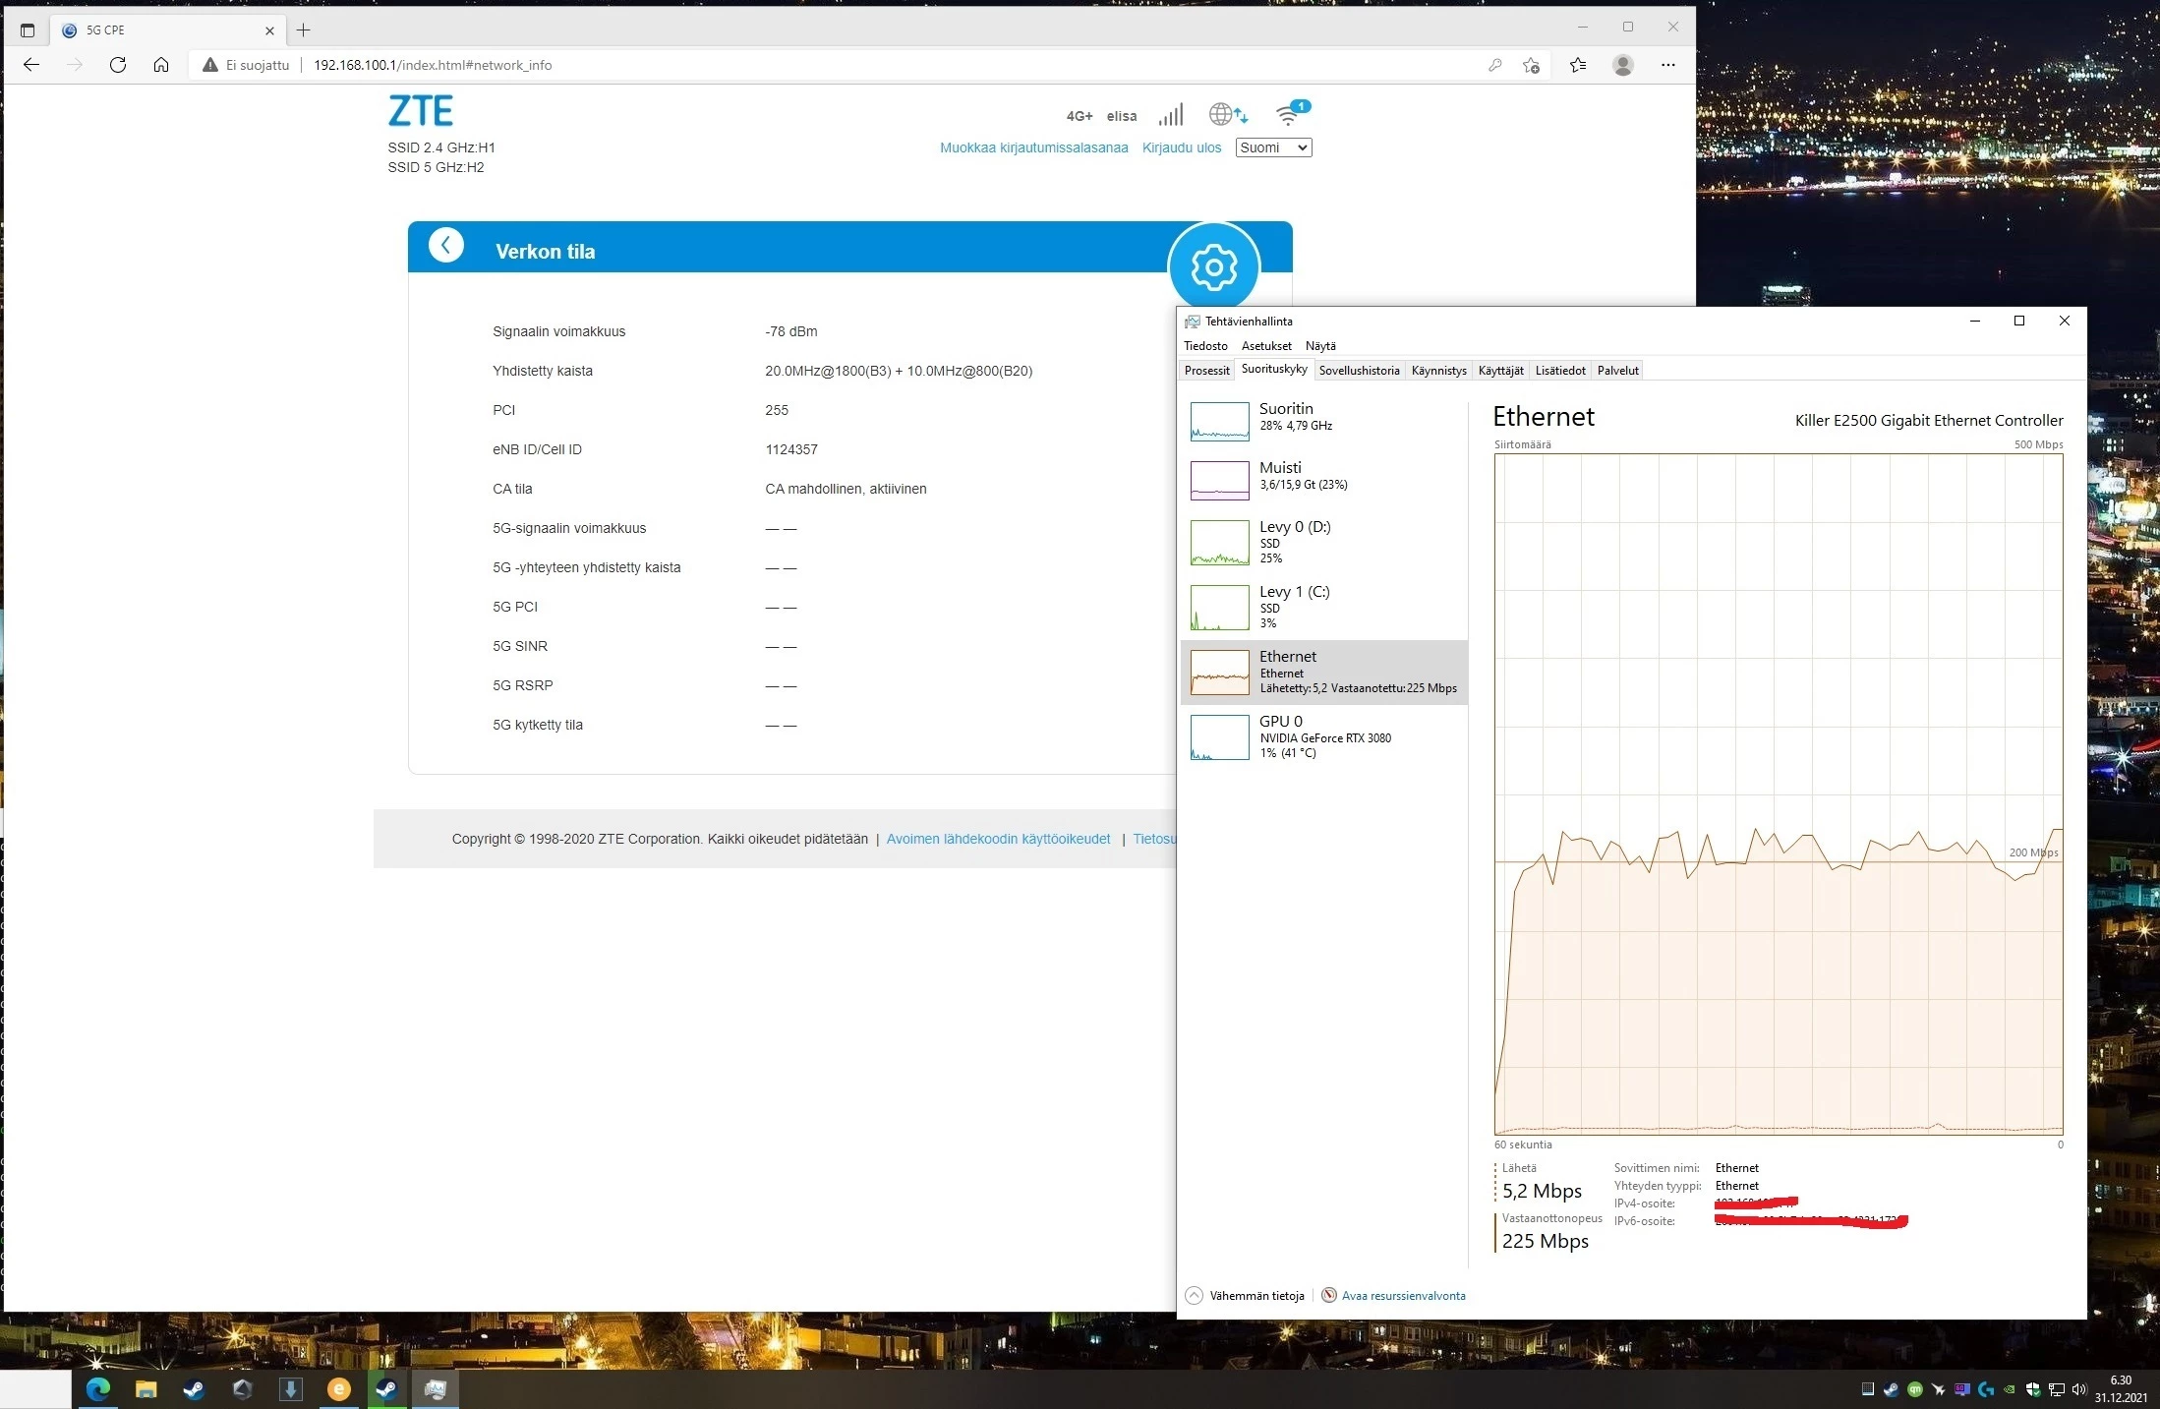The image size is (2160, 1409).
Task: Switch to the Prosessit tab
Action: coord(1206,371)
